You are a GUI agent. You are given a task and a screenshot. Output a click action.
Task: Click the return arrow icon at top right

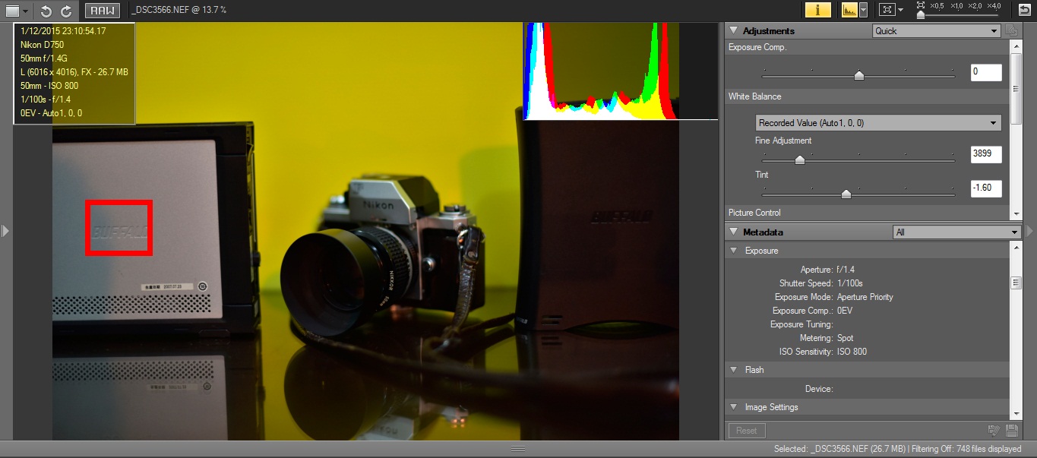(x=1024, y=10)
